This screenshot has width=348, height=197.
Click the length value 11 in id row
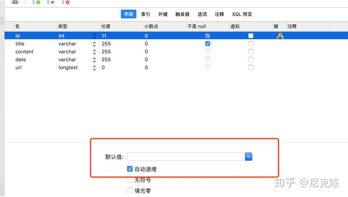[104, 36]
